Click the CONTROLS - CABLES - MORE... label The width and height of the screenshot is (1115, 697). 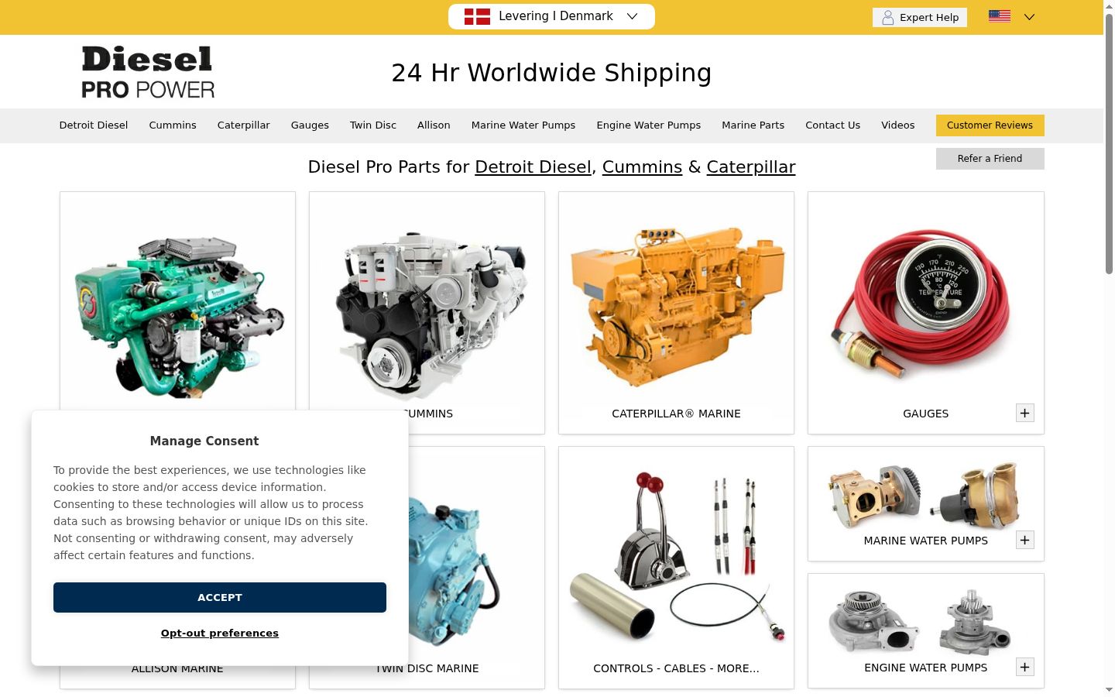click(x=677, y=668)
